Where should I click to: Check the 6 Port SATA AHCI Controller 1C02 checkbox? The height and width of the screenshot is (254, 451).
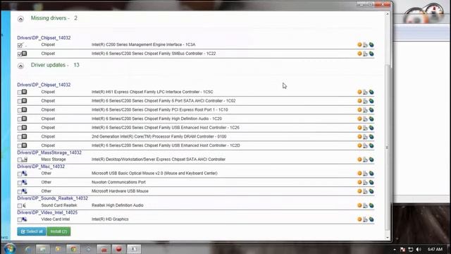point(20,102)
